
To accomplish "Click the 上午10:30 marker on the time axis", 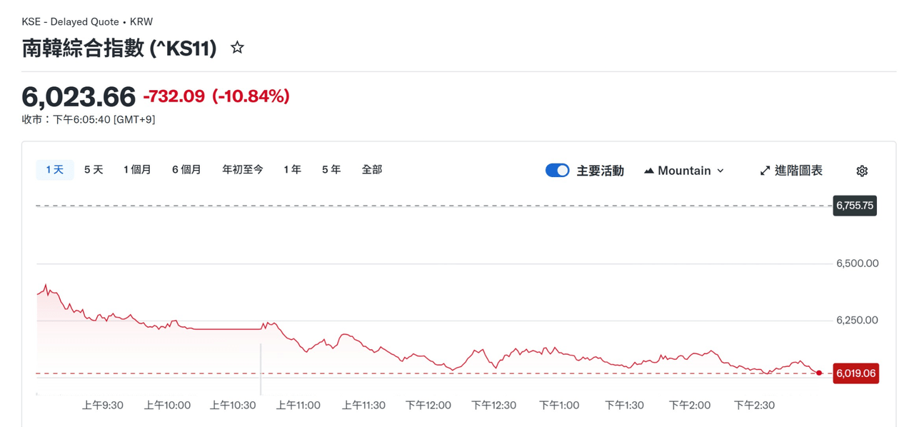I will pos(233,405).
